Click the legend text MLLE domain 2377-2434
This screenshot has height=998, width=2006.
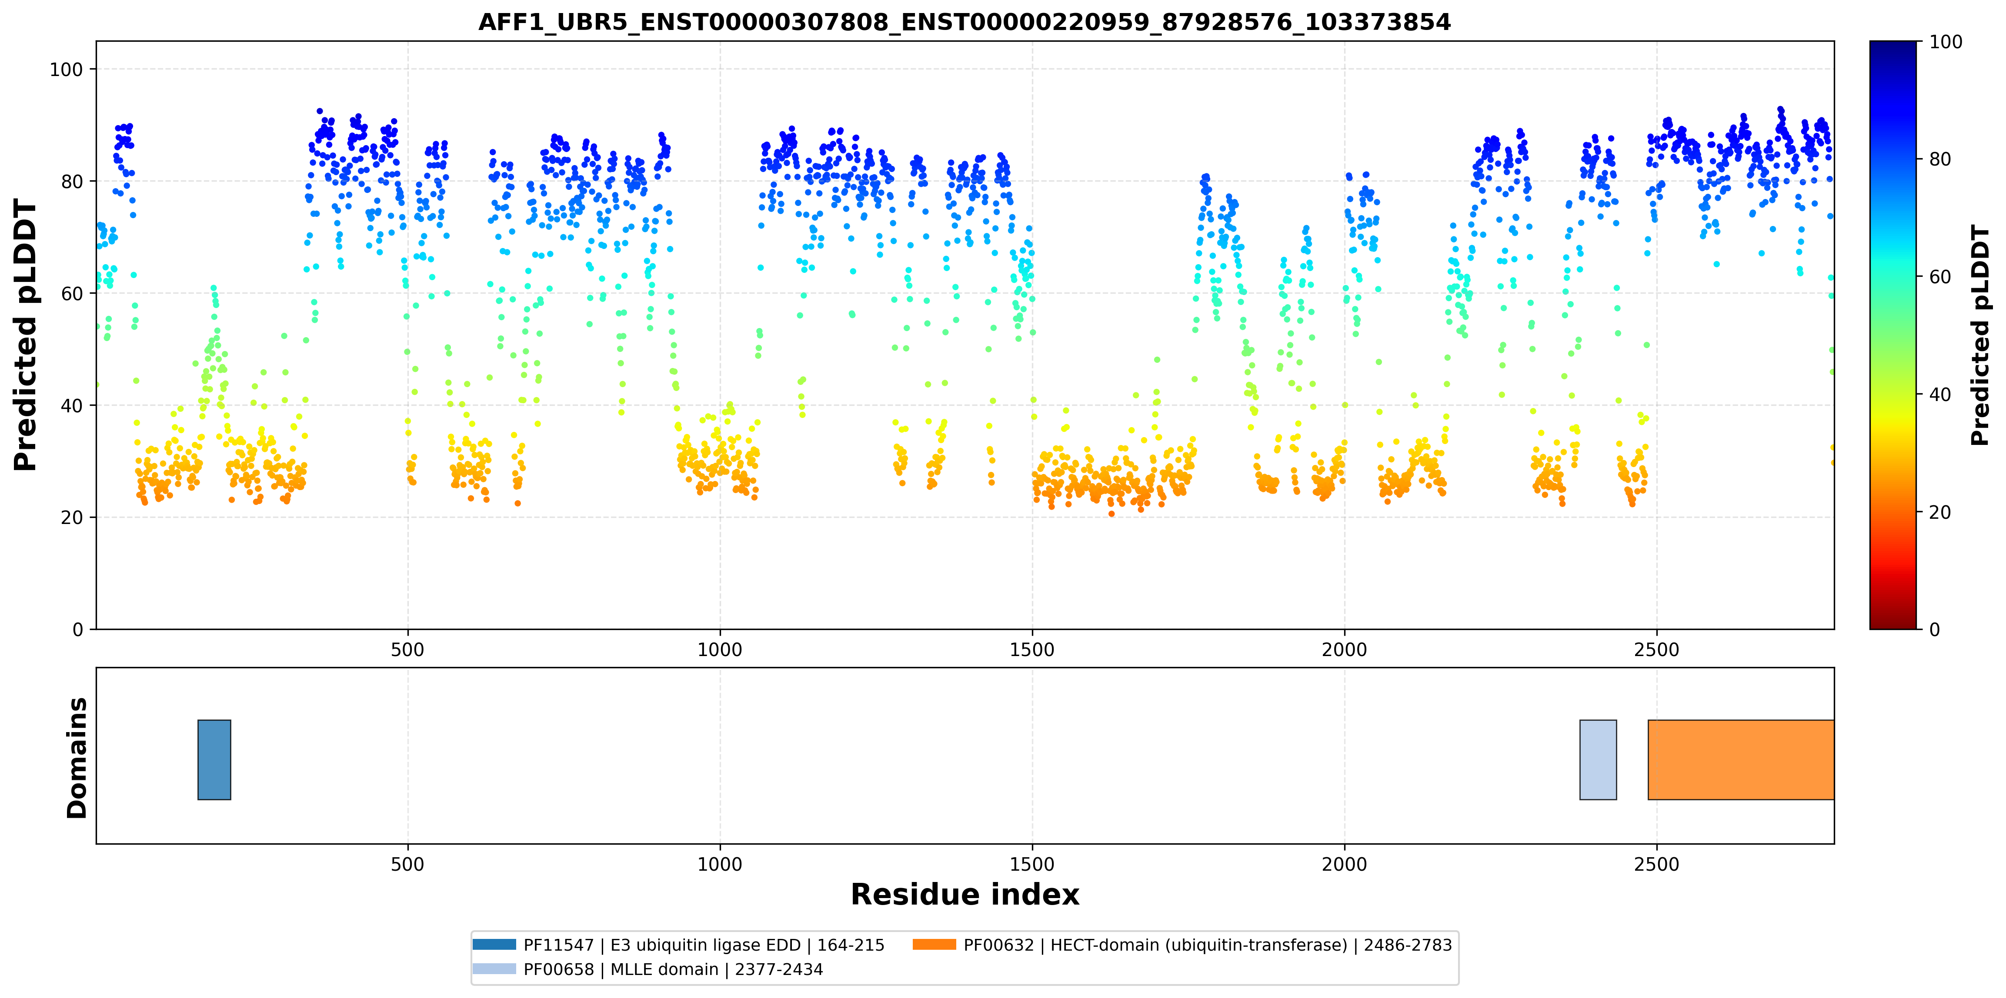pos(673,968)
